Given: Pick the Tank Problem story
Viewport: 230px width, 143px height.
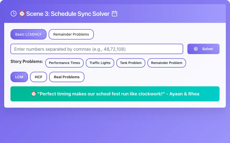Looking at the screenshot, I should click(x=131, y=63).
